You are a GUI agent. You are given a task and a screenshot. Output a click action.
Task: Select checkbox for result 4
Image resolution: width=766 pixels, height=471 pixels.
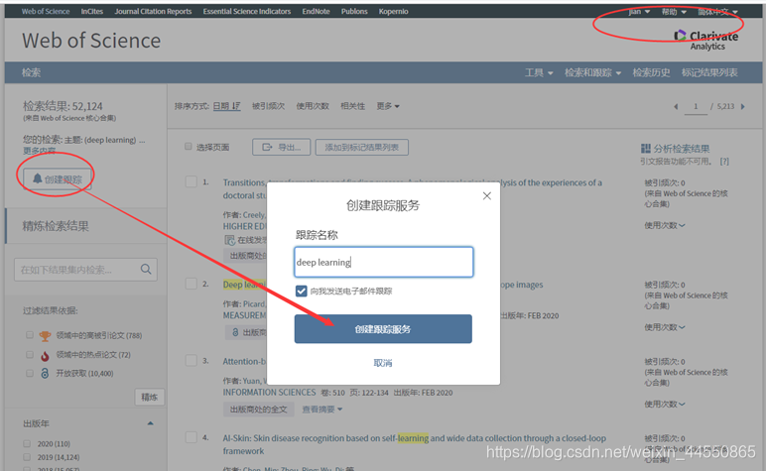(191, 437)
